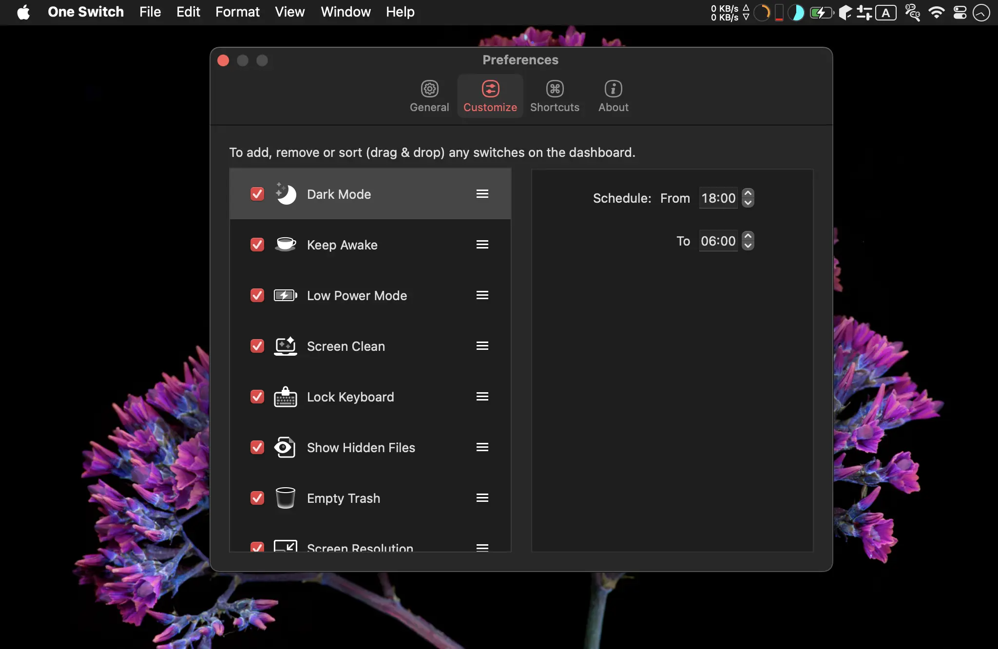Click the Dark Mode reorder handle

coord(482,194)
